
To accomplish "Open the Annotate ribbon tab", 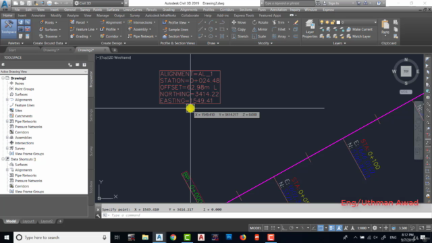I will coord(38,16).
